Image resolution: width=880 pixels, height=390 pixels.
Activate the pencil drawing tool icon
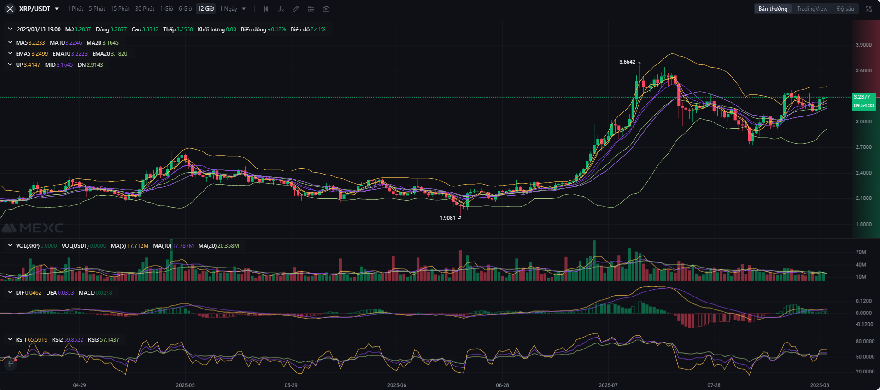[x=296, y=9]
